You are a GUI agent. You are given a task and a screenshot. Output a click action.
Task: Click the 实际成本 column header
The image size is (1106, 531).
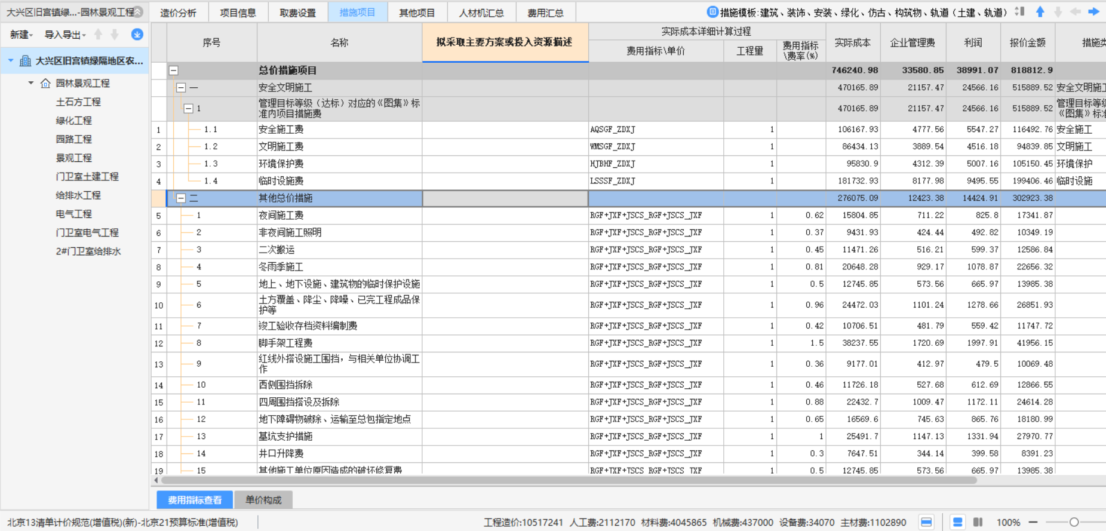(x=853, y=42)
